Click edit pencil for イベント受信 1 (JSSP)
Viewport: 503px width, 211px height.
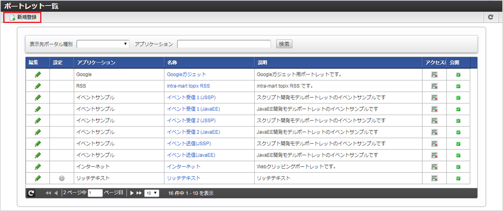tap(38, 97)
